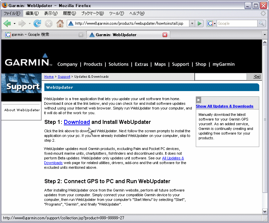The height and width of the screenshot is (223, 269).
Task: Open the ブックマーク(B) menu
Action: click(92, 13)
